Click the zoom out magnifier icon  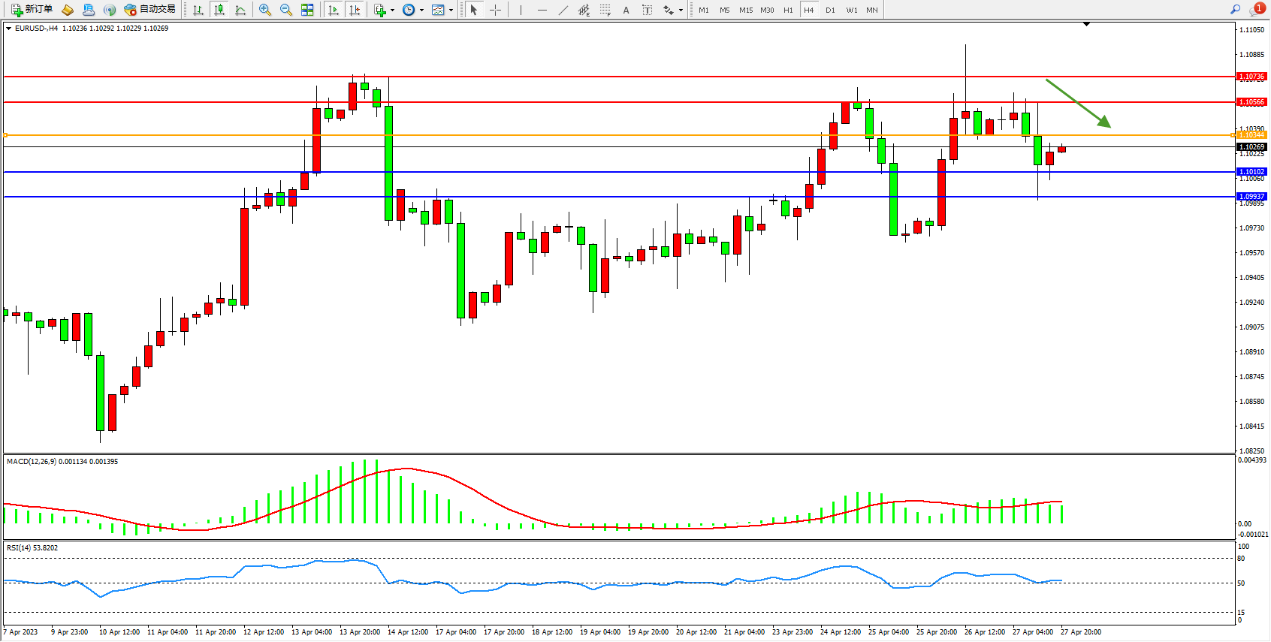[286, 10]
